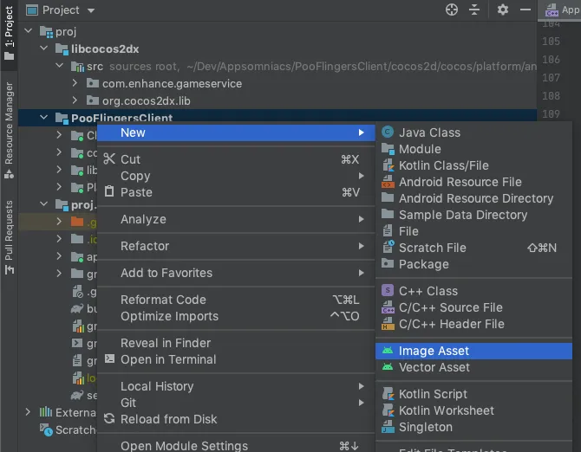Click Open in Terminal
Screen dimensions: 581x452
[168, 359]
